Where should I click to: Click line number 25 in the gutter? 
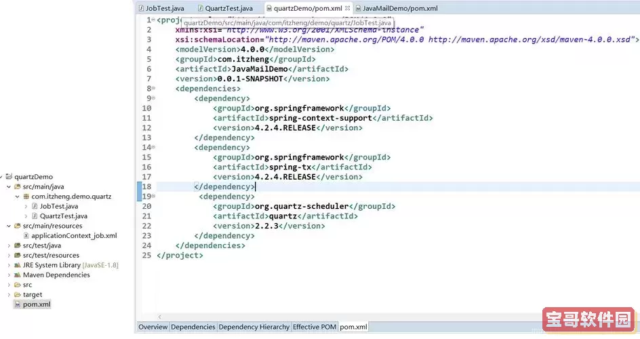point(146,255)
